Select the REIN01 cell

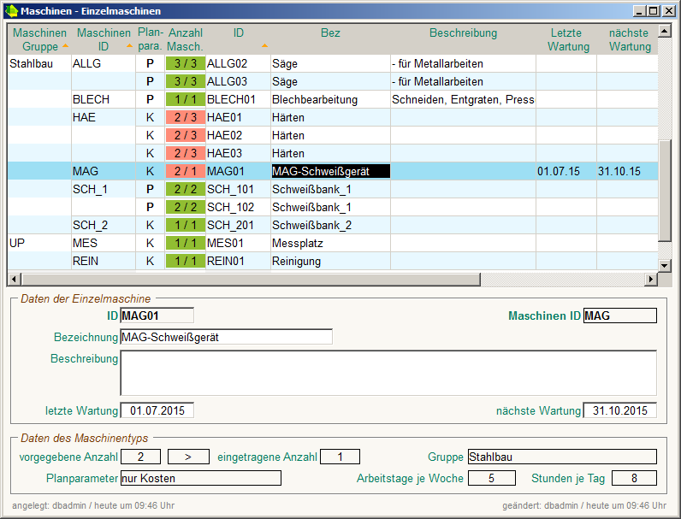pyautogui.click(x=238, y=262)
